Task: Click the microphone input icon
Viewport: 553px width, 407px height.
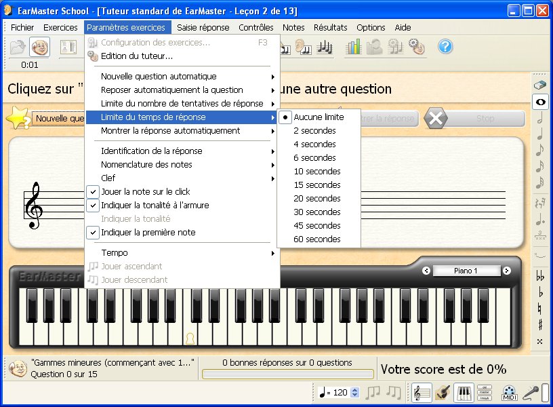Action: 532,392
